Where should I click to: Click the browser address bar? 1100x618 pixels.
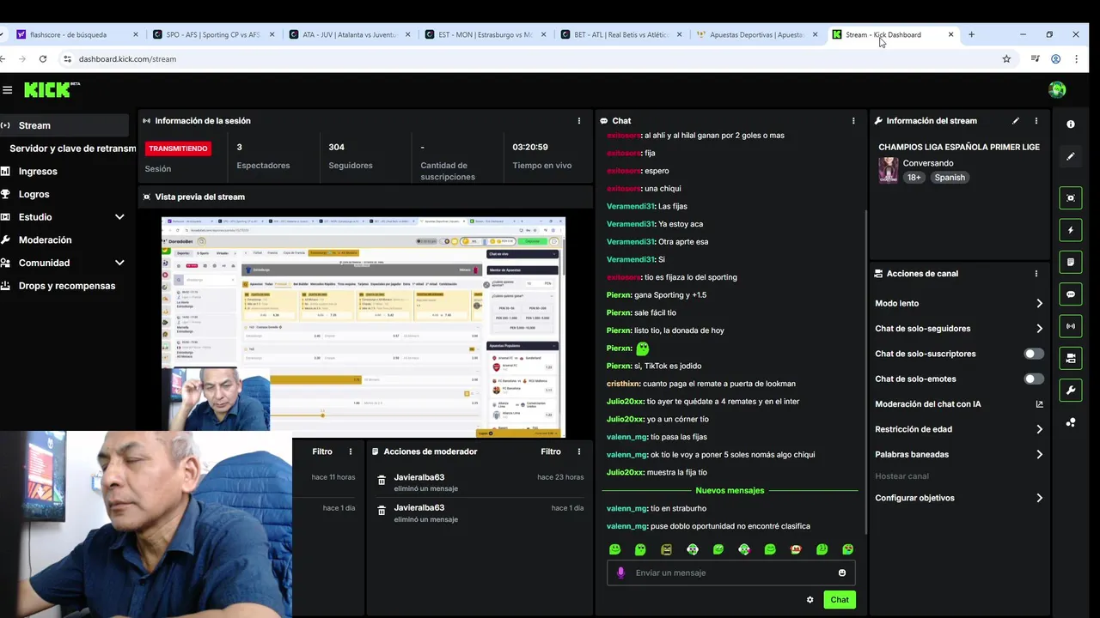(x=533, y=59)
